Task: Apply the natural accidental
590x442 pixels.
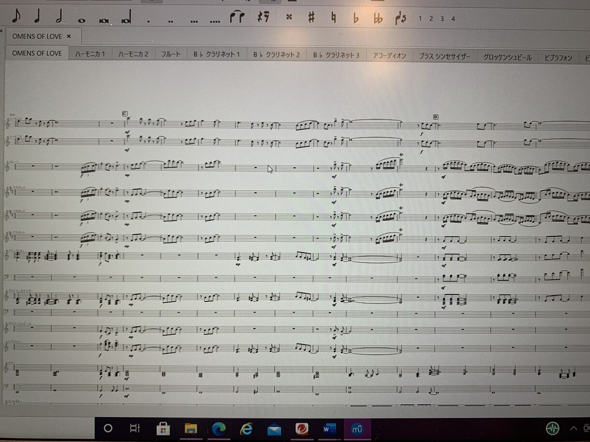Action: (333, 18)
